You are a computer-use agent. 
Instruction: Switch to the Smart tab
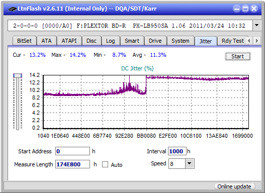[x=132, y=41]
